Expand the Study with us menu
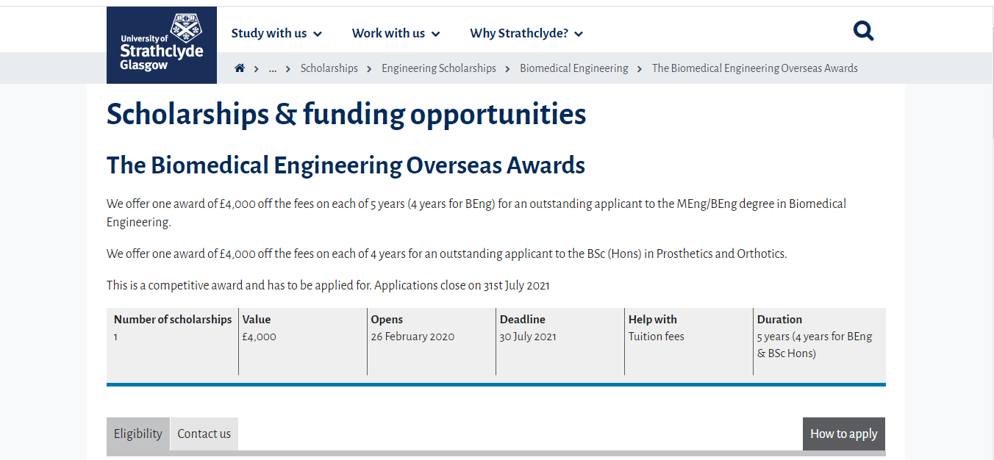This screenshot has height=460, width=994. tap(276, 33)
